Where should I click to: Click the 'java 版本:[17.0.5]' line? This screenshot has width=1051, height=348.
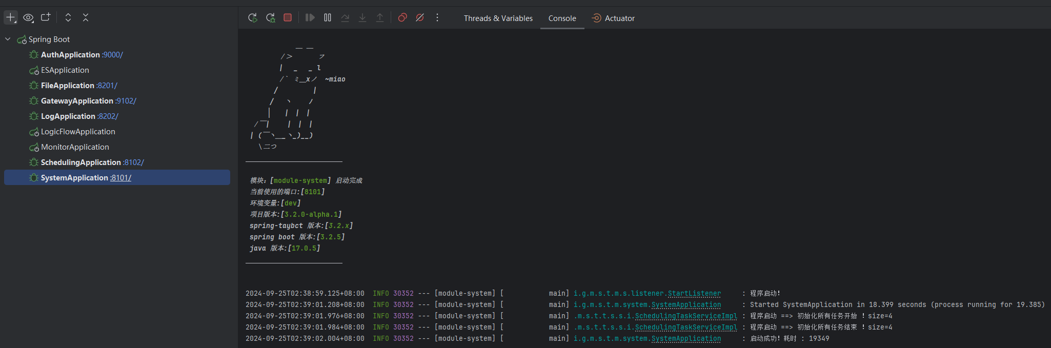(x=285, y=248)
